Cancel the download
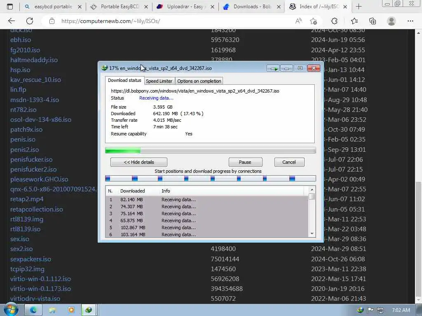 [x=289, y=162]
